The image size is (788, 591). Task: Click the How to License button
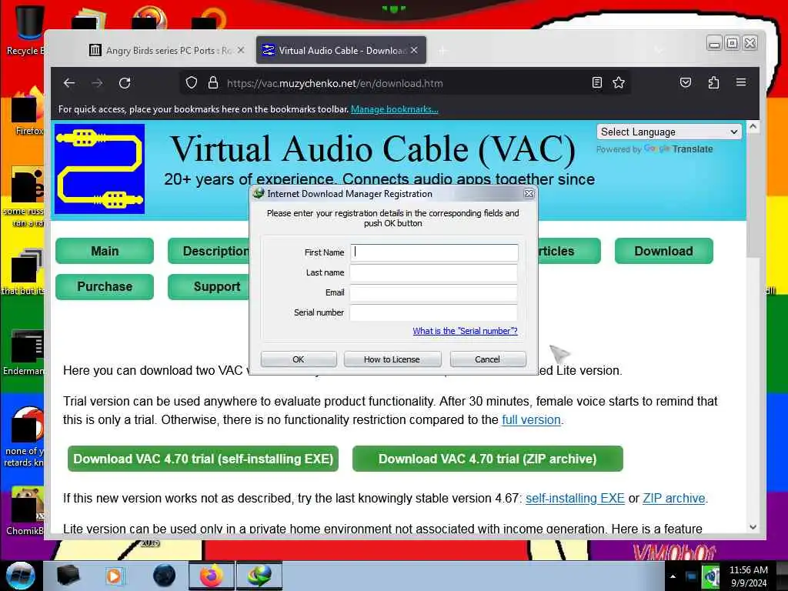[392, 359]
